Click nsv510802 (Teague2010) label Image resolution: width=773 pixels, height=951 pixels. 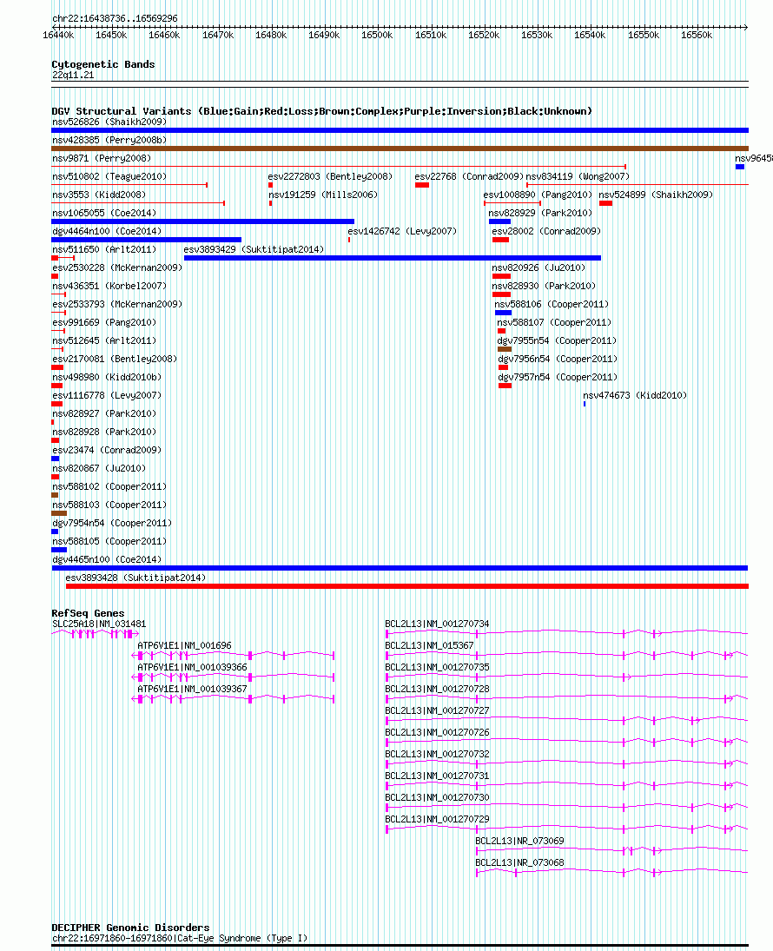[109, 176]
